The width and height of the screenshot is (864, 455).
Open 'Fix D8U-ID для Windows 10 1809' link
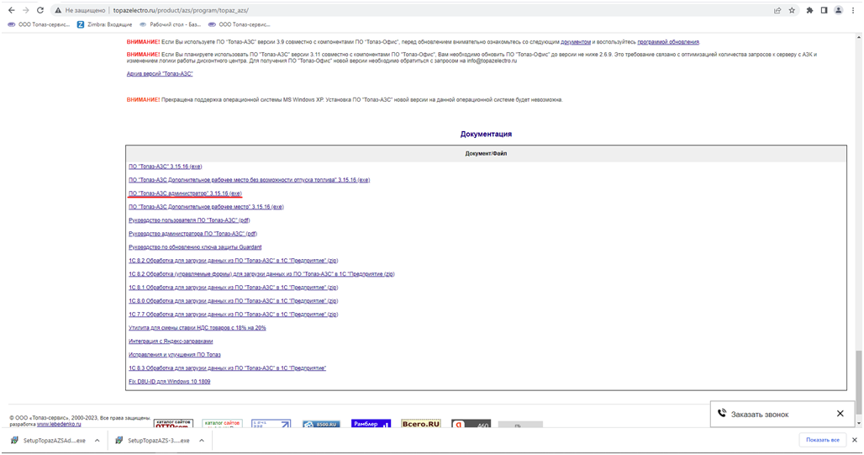click(x=169, y=382)
